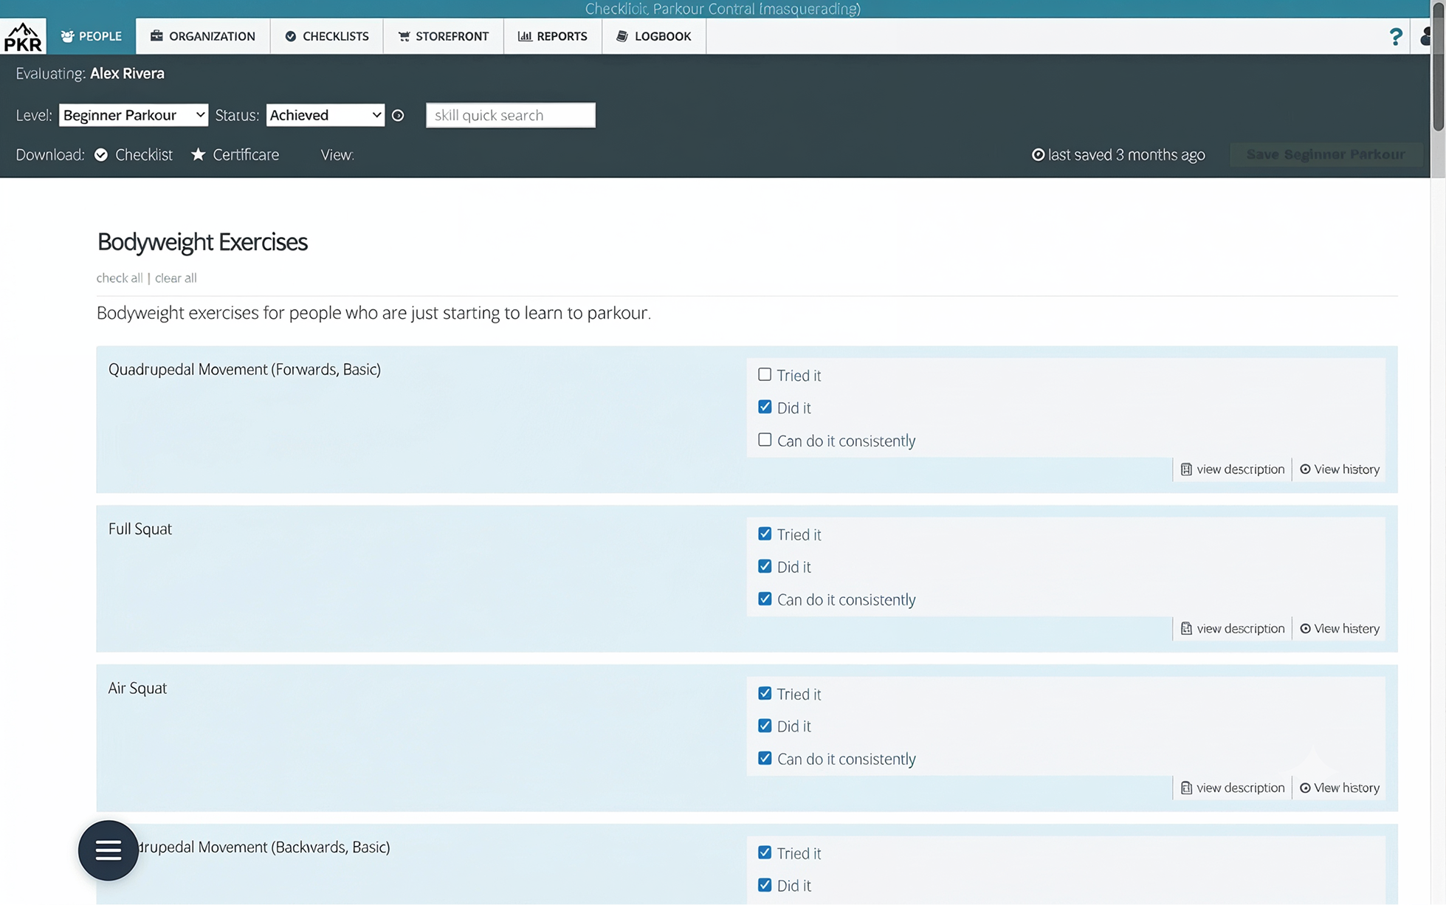Open view description for Quadrupedal Movement Forwards

[x=1233, y=469]
